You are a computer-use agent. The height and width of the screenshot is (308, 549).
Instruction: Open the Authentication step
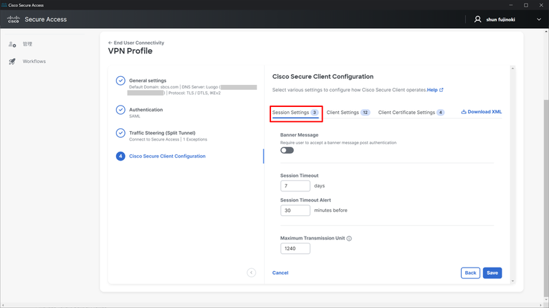(x=146, y=110)
